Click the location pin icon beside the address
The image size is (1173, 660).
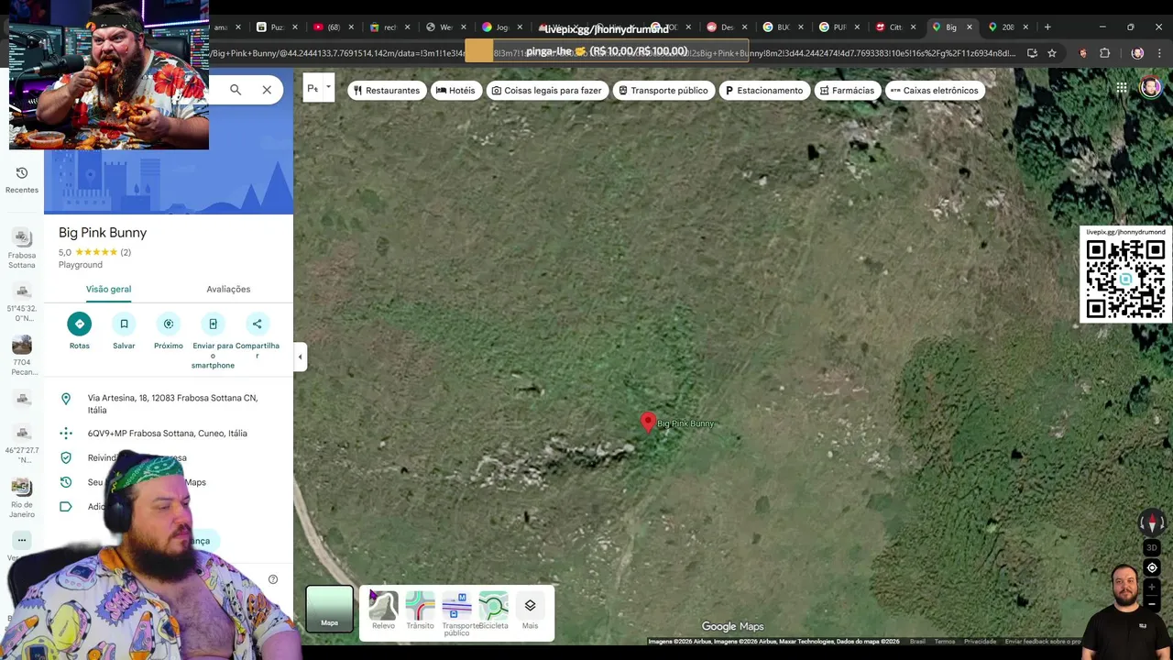point(66,399)
